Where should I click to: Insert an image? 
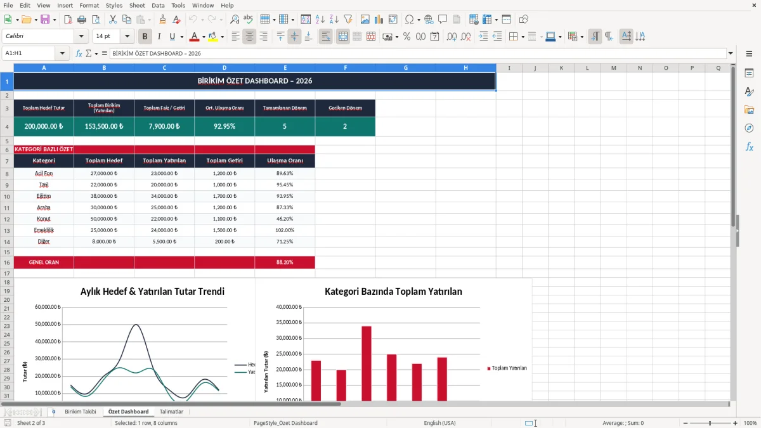point(365,20)
